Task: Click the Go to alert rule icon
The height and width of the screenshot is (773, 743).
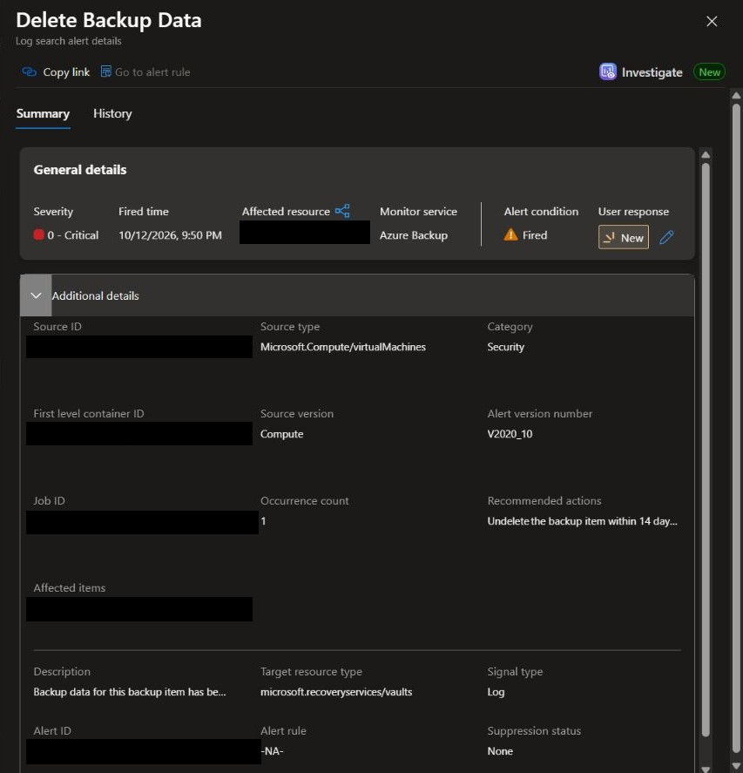Action: (105, 71)
